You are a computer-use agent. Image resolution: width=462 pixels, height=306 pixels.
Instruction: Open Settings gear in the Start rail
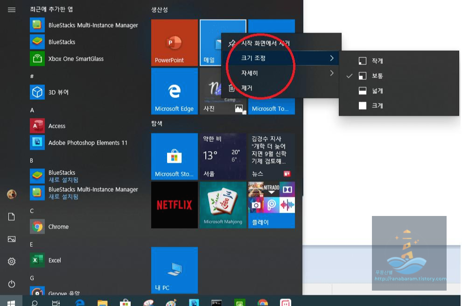(x=12, y=262)
